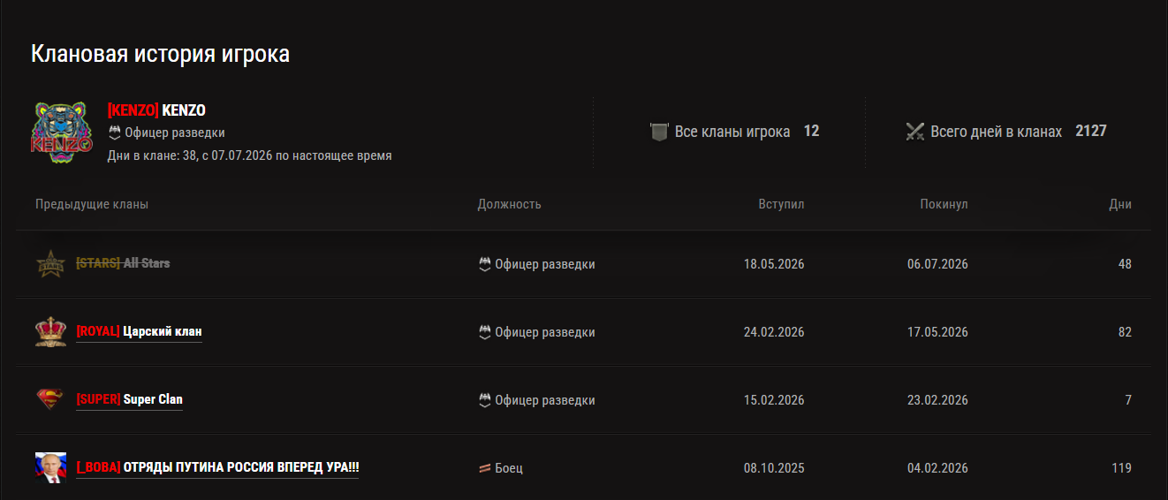Open the KENZO clan tiger emblem

(x=63, y=131)
